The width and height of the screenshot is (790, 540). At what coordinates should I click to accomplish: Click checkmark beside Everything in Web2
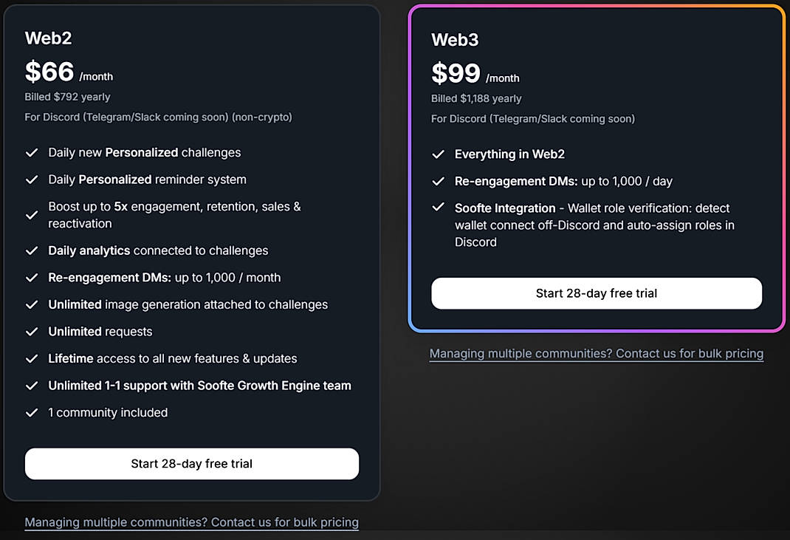[439, 154]
